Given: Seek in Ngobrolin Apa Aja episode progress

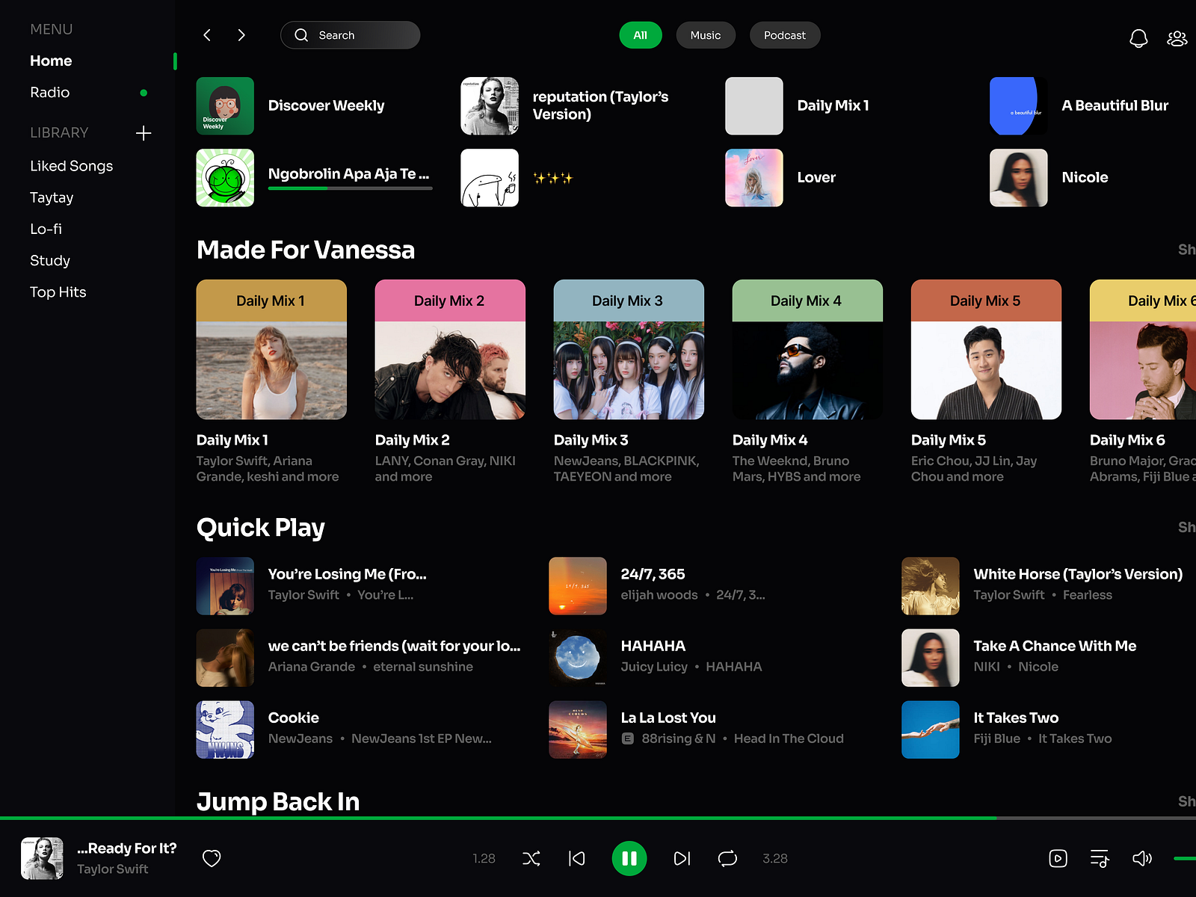Looking at the screenshot, I should coord(350,188).
